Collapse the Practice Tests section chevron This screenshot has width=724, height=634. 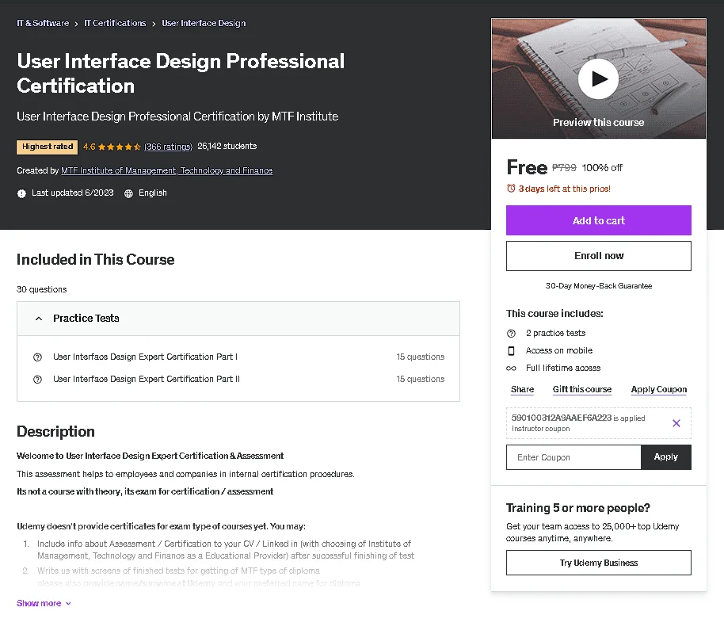pos(39,319)
